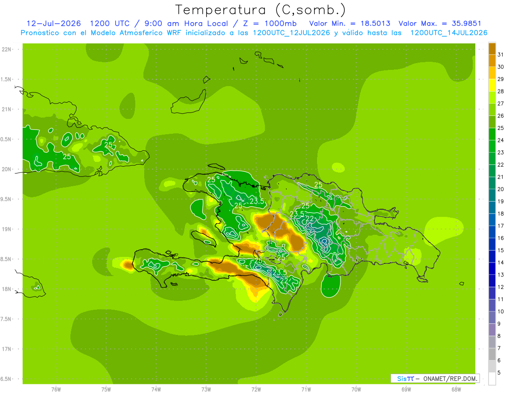Image resolution: width=512 pixels, height=395 pixels.
Task: Select the teal swatch between 20 and 21
Action: [492, 183]
